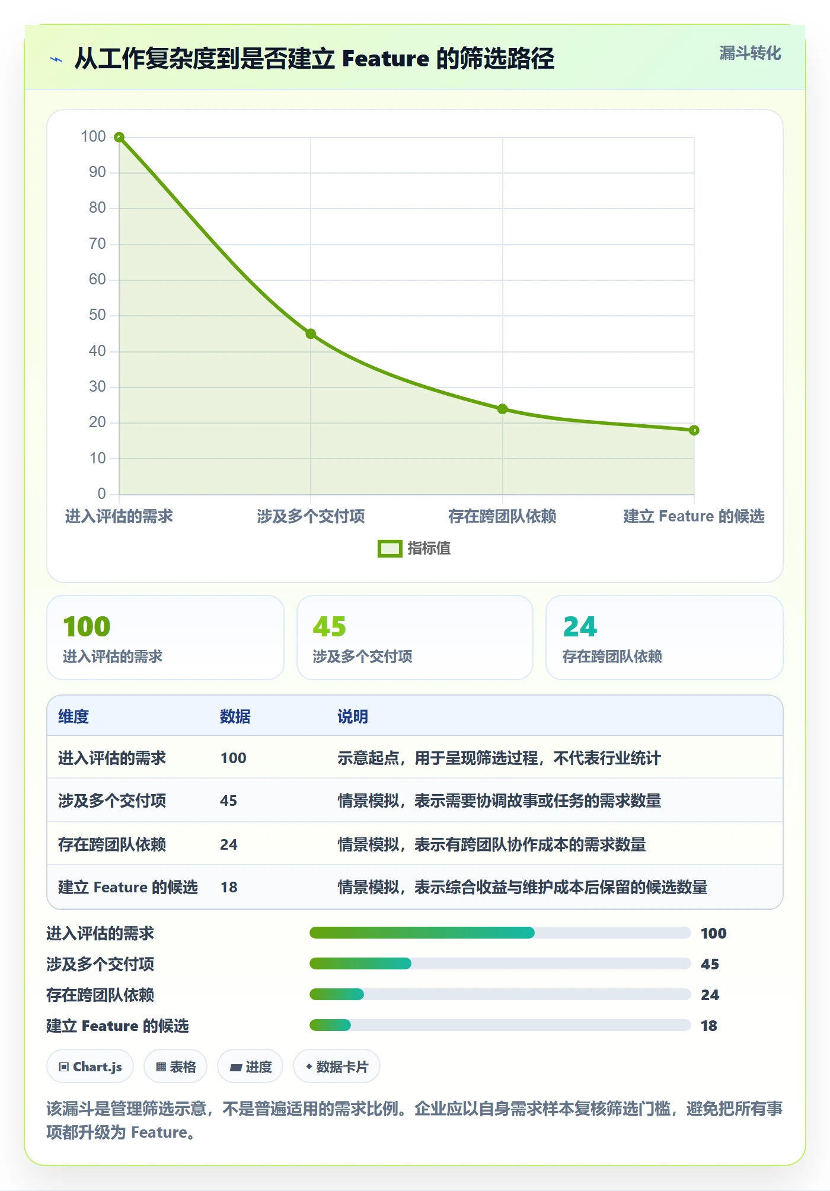Click table cell 涉及多个交付项
830x1191 pixels.
(x=112, y=801)
